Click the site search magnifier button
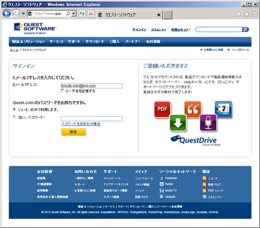Screen dimensions: 260x228 click(245, 29)
